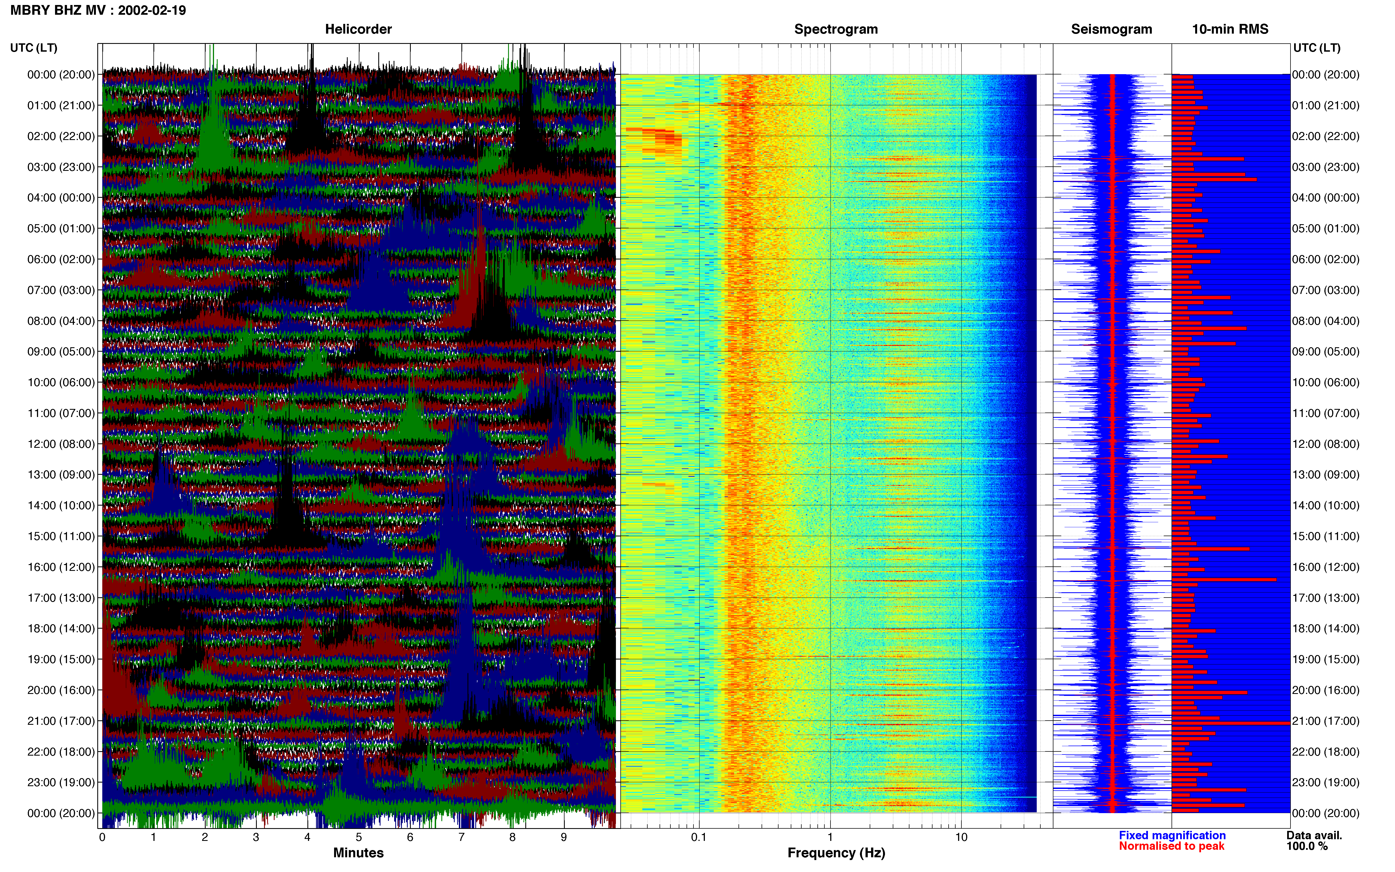Click the '4' tick on Minutes axis

coord(307,837)
